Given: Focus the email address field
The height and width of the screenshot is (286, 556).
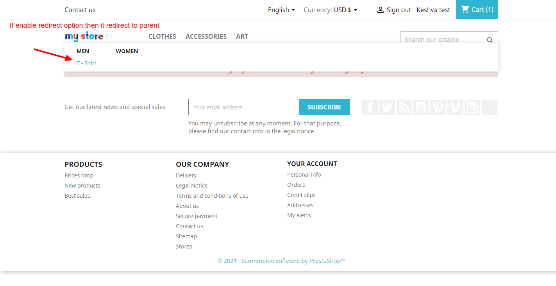Looking at the screenshot, I should 244,107.
